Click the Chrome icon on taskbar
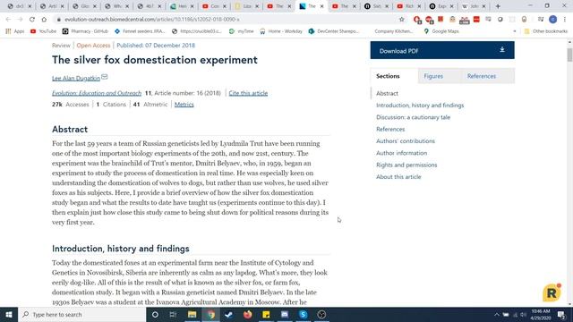 point(210,314)
